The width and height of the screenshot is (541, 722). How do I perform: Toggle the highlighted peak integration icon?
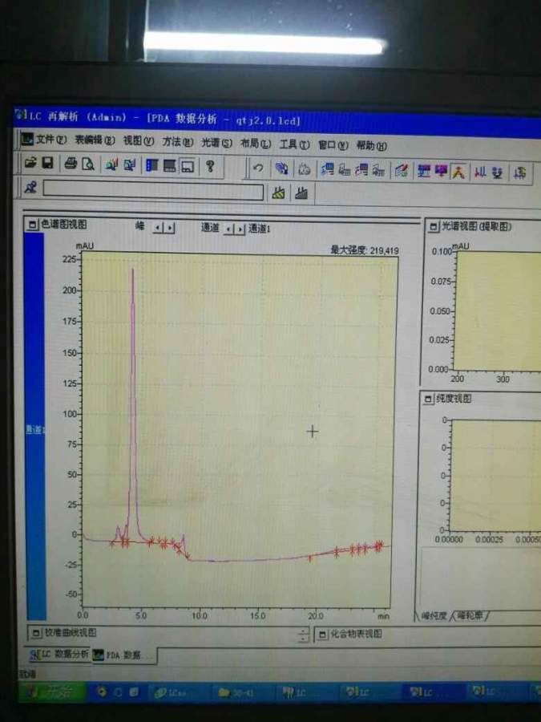pyautogui.click(x=458, y=172)
